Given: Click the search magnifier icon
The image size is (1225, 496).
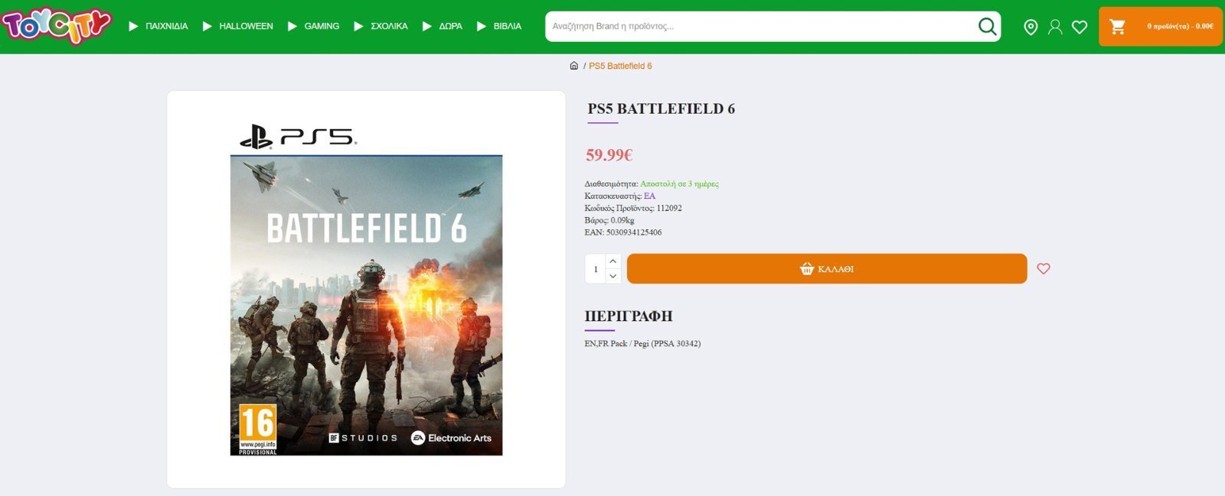Looking at the screenshot, I should pos(987,27).
